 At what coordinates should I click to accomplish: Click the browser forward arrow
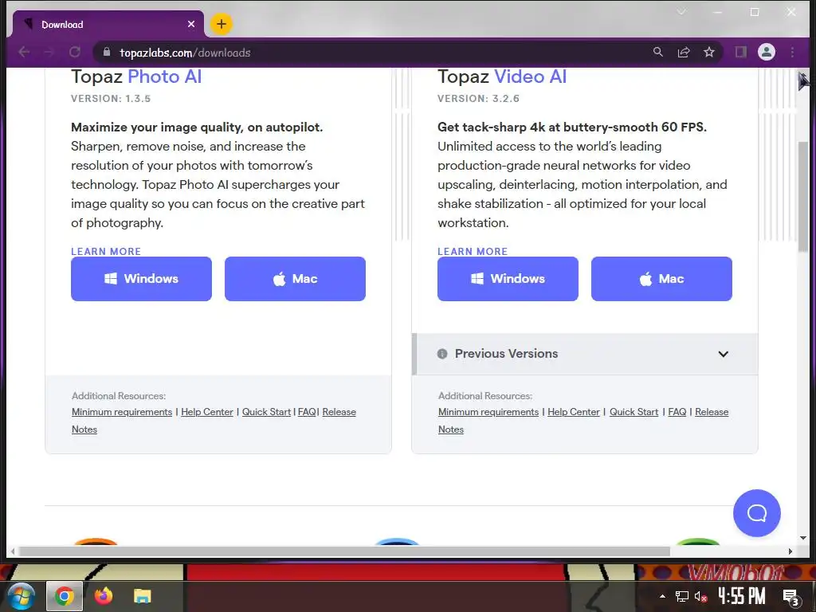pos(49,52)
